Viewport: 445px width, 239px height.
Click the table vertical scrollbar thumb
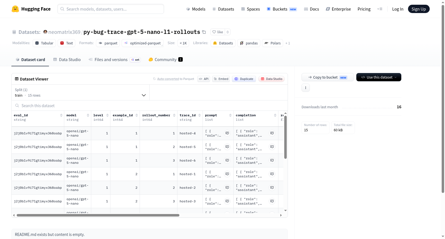pyautogui.click(x=285, y=137)
